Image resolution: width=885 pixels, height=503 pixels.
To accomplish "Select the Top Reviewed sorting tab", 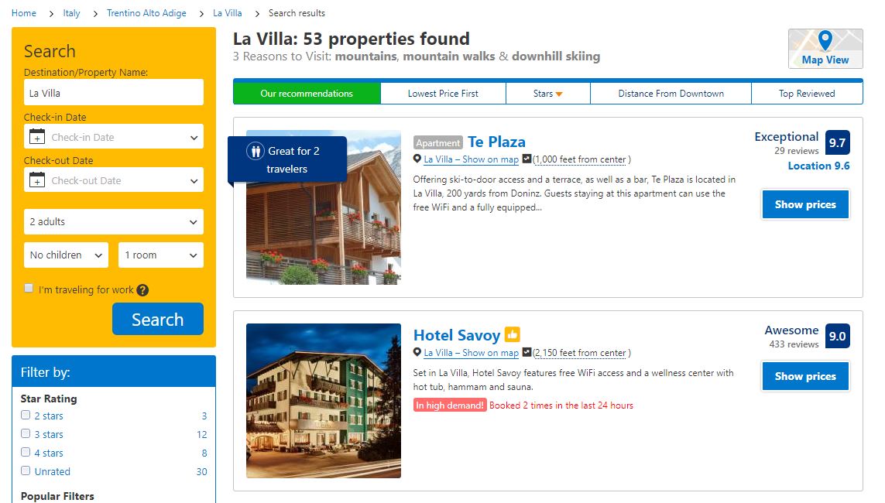I will click(x=807, y=94).
